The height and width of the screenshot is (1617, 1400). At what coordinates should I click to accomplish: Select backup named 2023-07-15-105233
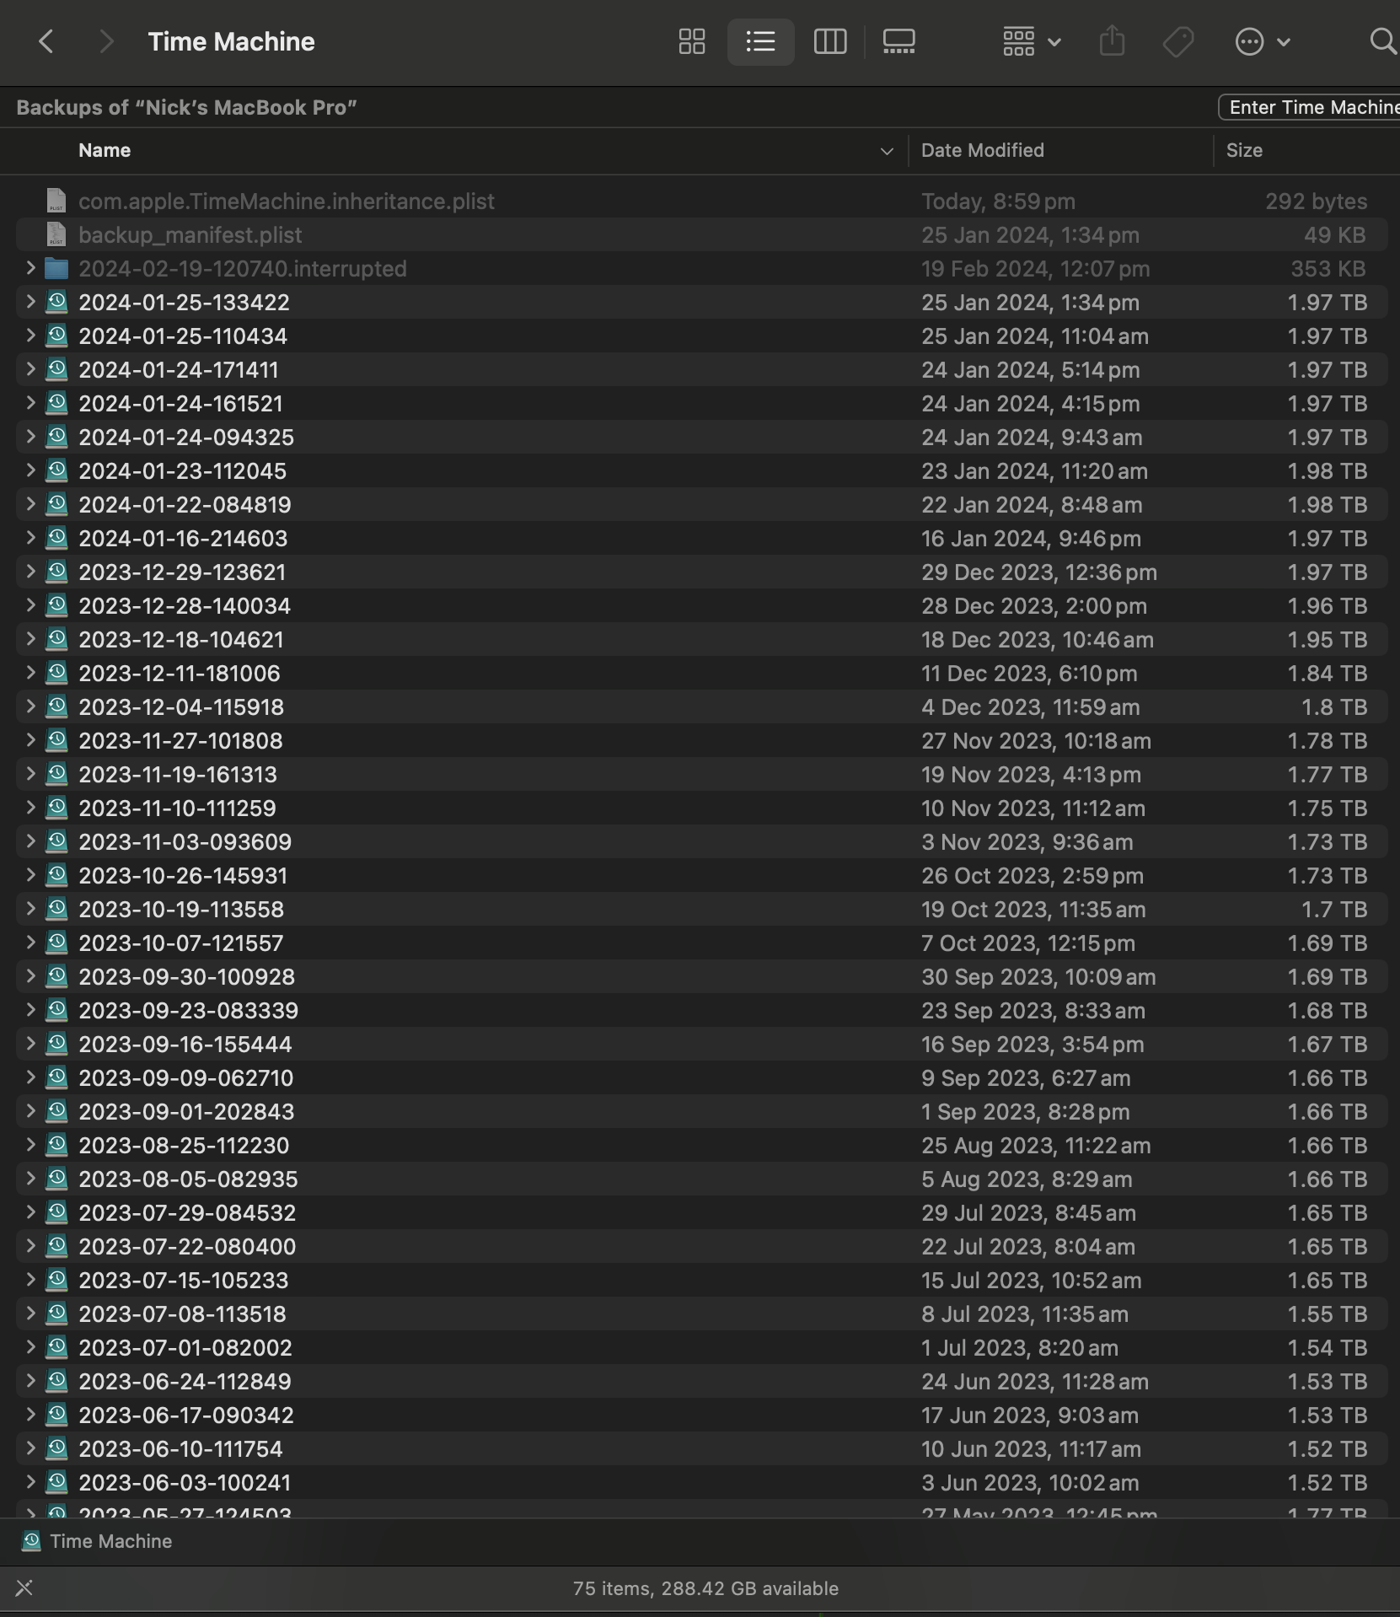point(184,1280)
